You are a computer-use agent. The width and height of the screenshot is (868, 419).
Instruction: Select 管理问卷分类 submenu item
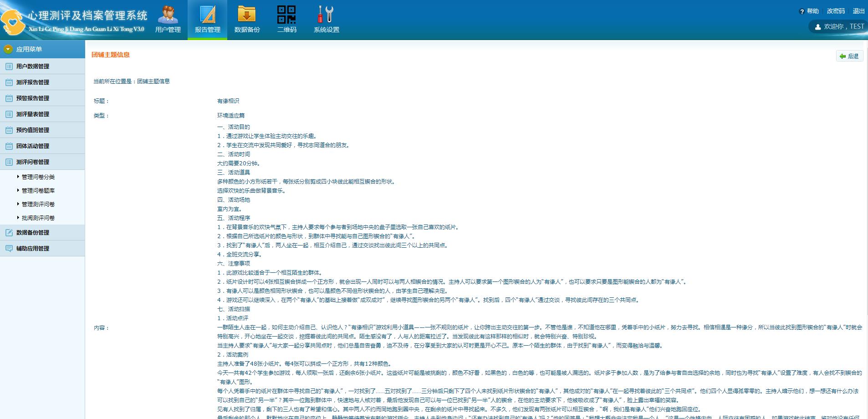[38, 177]
